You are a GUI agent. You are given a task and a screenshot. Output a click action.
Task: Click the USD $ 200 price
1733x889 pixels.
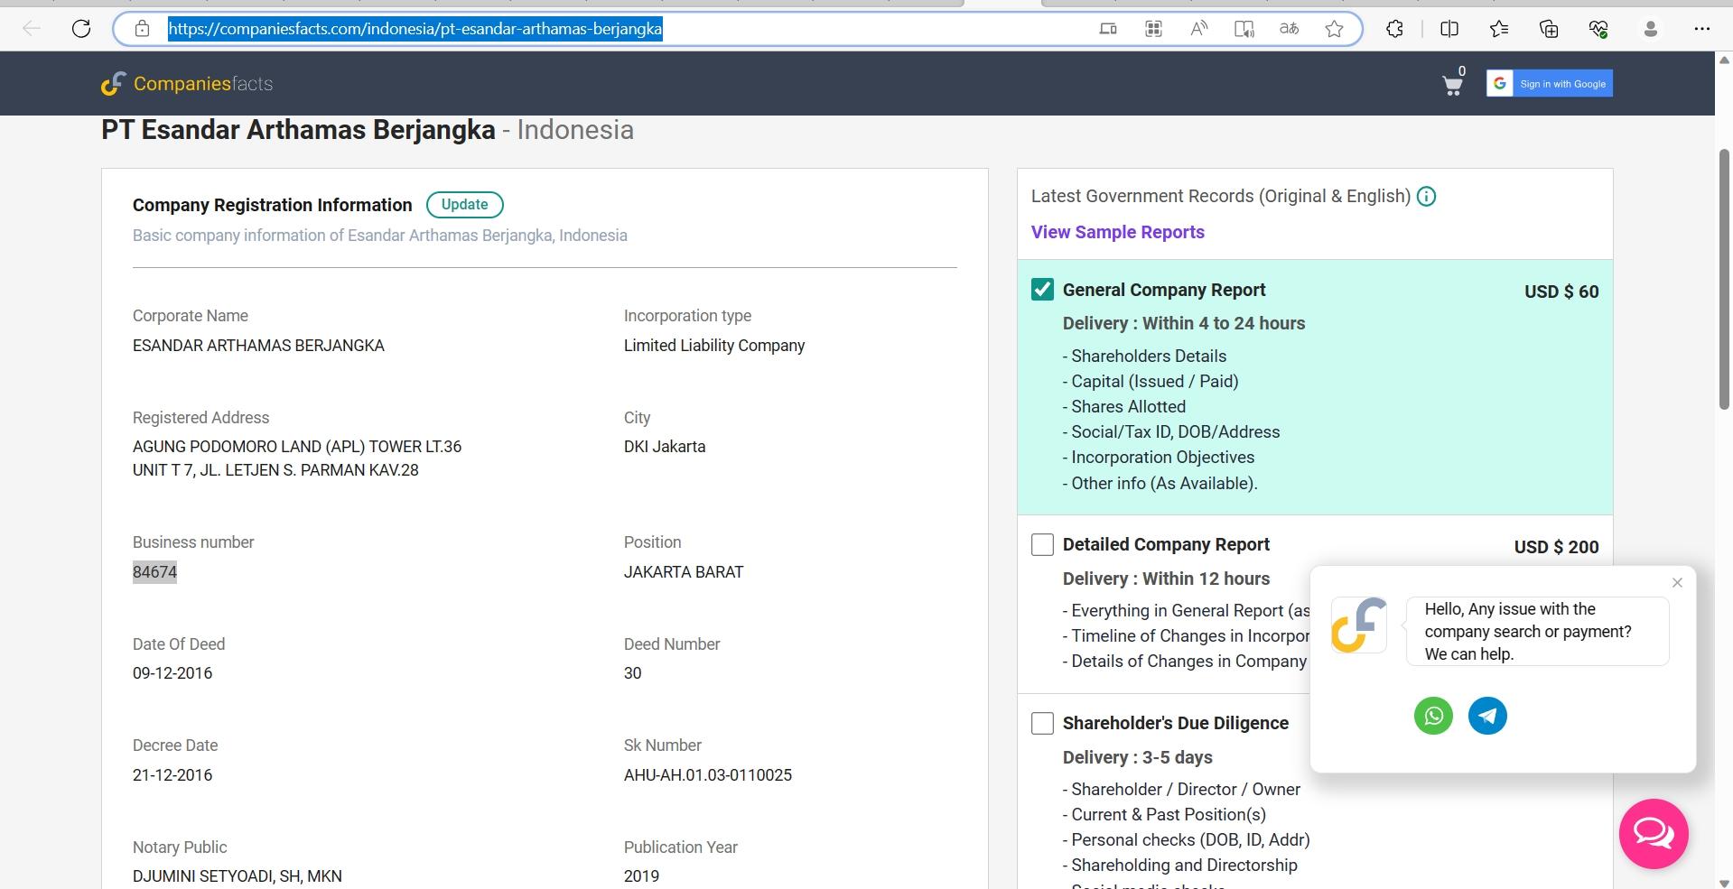tap(1556, 547)
